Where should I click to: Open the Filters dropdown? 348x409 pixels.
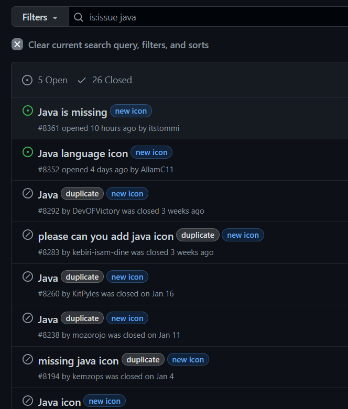40,17
